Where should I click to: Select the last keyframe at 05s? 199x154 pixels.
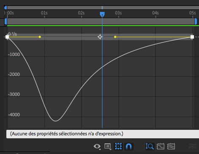tap(192, 37)
